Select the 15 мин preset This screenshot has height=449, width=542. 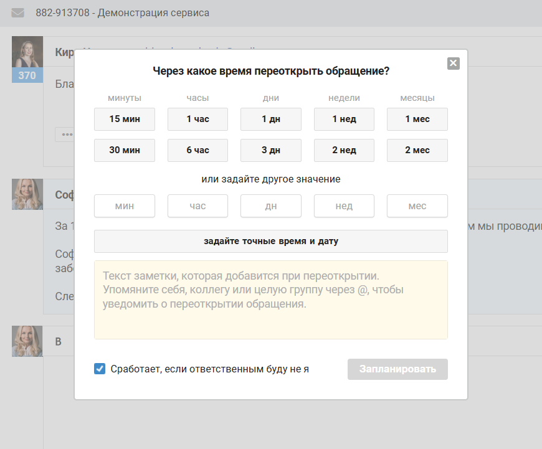click(x=124, y=119)
